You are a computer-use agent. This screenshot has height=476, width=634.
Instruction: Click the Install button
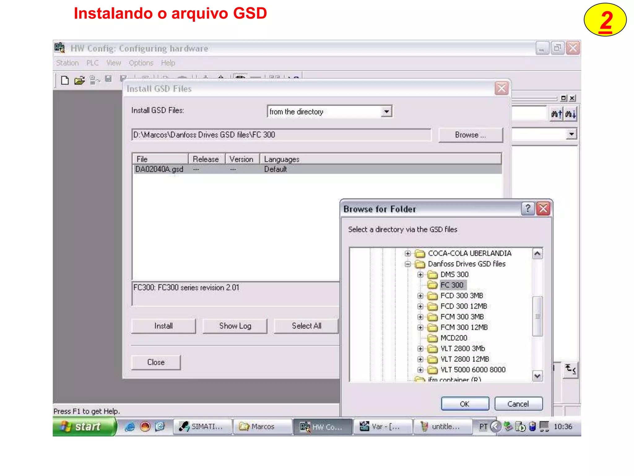pyautogui.click(x=163, y=326)
